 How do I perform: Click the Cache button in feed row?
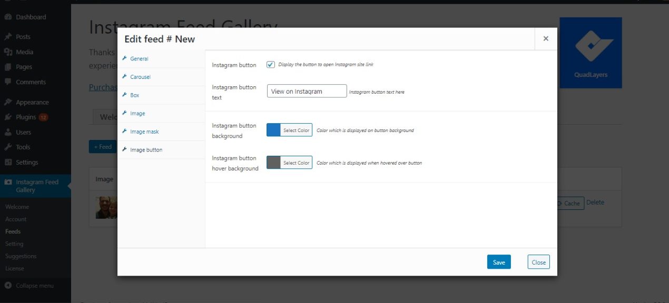click(569, 203)
